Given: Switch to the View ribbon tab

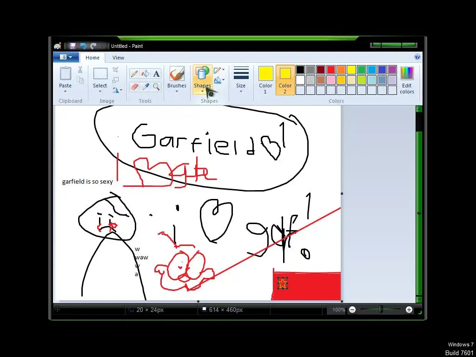Looking at the screenshot, I should tap(118, 58).
